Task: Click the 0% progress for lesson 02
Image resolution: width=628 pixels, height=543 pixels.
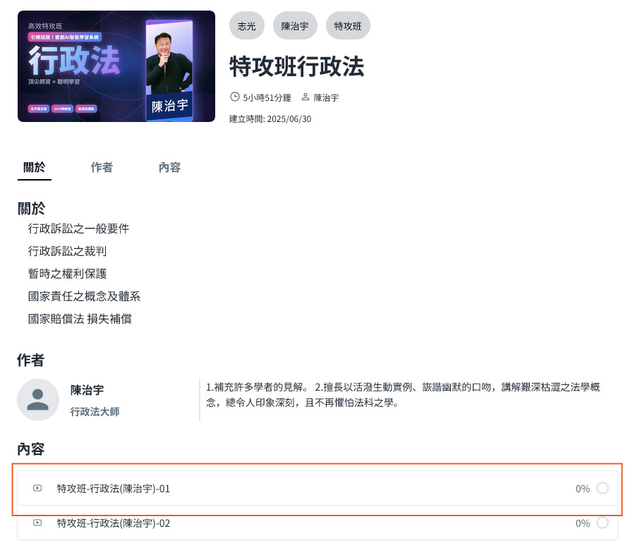Action: (583, 523)
